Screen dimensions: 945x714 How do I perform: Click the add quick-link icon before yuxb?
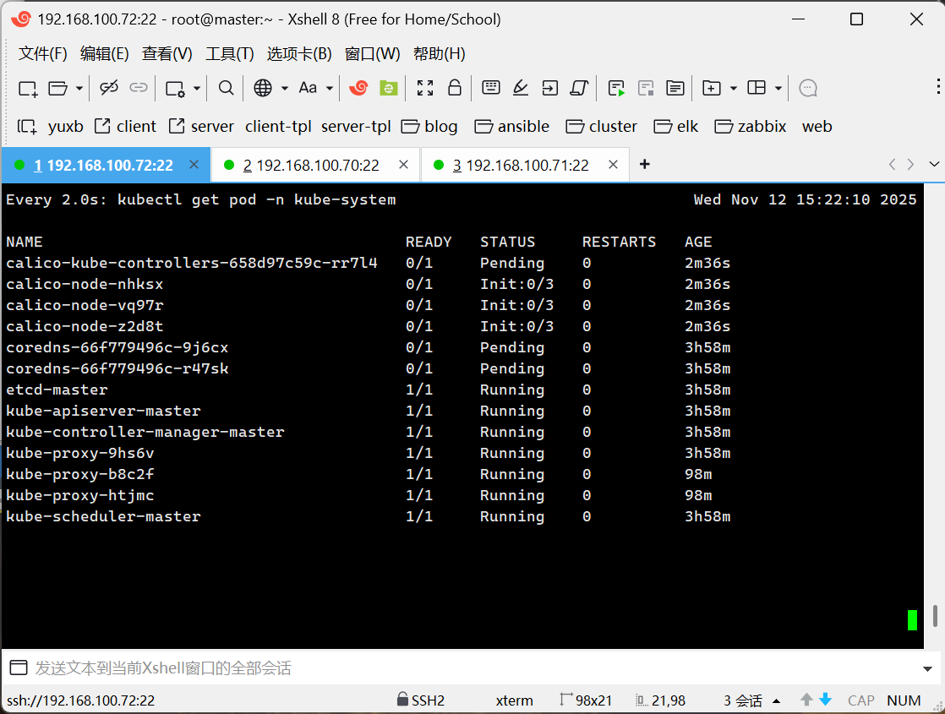[x=27, y=127]
